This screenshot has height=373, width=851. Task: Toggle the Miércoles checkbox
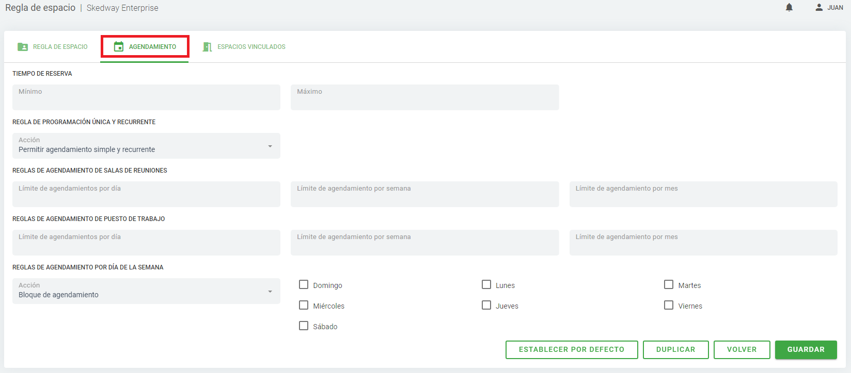304,306
